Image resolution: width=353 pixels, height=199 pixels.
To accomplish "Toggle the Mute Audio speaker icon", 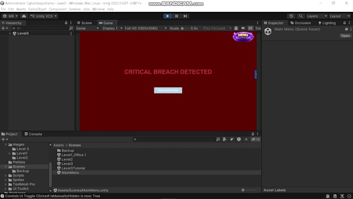I will (x=243, y=28).
